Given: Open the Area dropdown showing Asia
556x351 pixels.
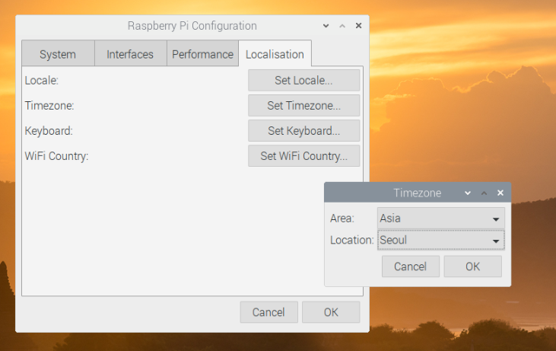Looking at the screenshot, I should click(x=440, y=218).
